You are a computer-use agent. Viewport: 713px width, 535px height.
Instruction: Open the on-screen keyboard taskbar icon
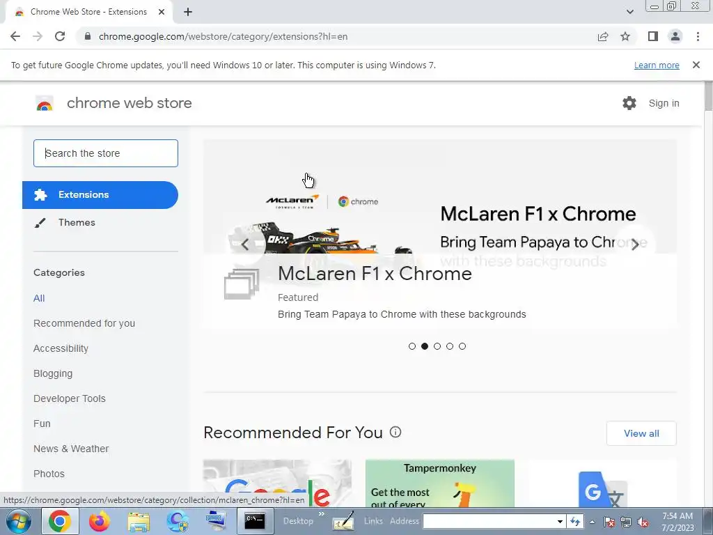click(217, 521)
